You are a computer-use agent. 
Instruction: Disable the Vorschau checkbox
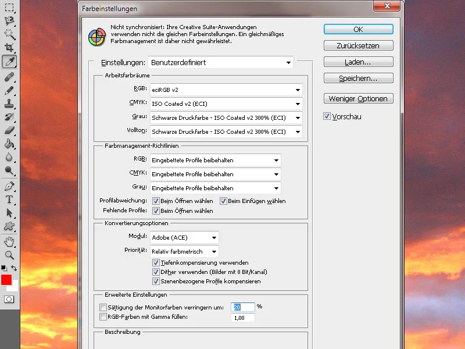[327, 116]
